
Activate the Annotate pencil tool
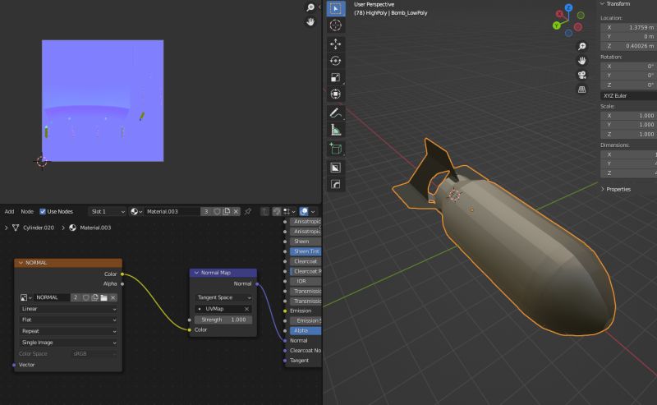[x=336, y=113]
